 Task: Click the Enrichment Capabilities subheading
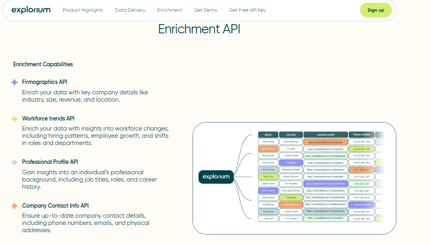[43, 64]
